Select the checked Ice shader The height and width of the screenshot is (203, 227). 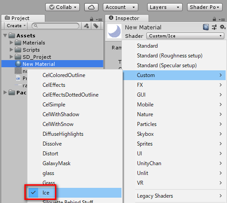point(75,193)
